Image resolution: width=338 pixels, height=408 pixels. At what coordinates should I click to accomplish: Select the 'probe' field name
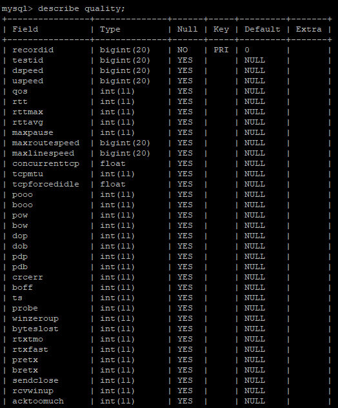(25, 308)
